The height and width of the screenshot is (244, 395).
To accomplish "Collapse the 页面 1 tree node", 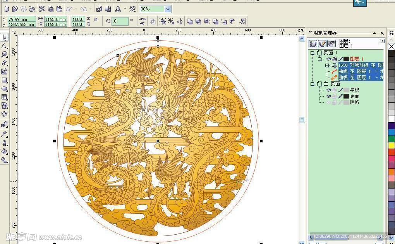I will [313, 53].
